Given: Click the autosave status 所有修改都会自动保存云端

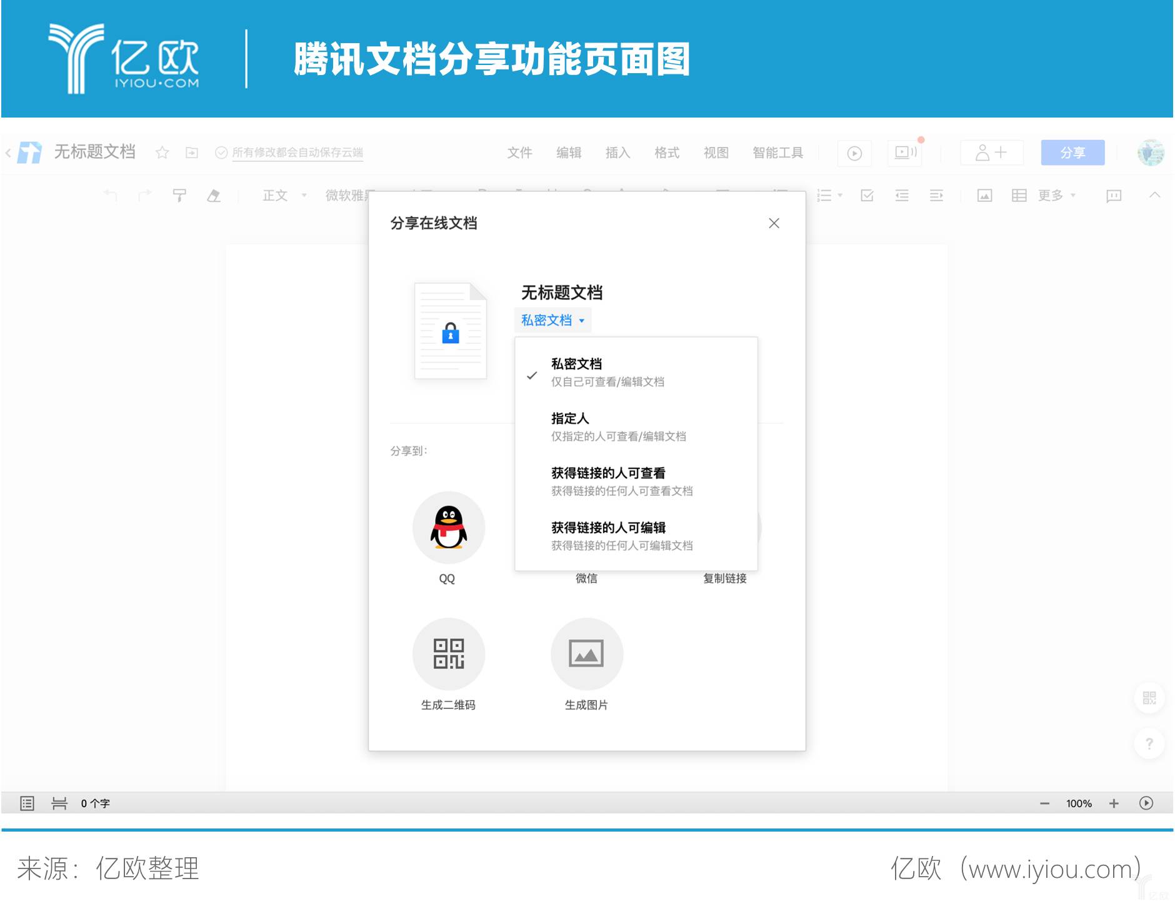Looking at the screenshot, I should [x=297, y=153].
